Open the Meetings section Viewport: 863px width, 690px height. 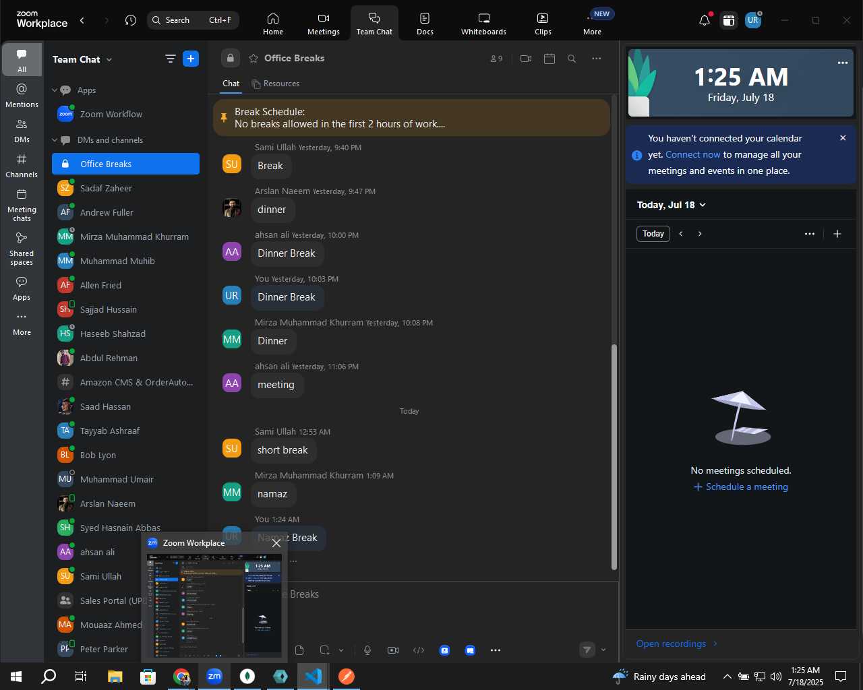(324, 24)
